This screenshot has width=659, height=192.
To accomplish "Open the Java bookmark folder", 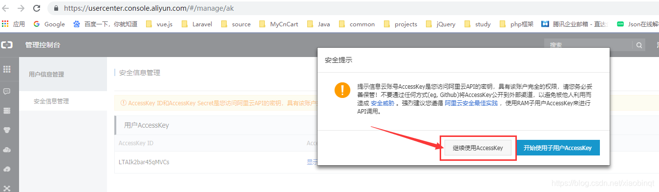I will pyautogui.click(x=319, y=24).
